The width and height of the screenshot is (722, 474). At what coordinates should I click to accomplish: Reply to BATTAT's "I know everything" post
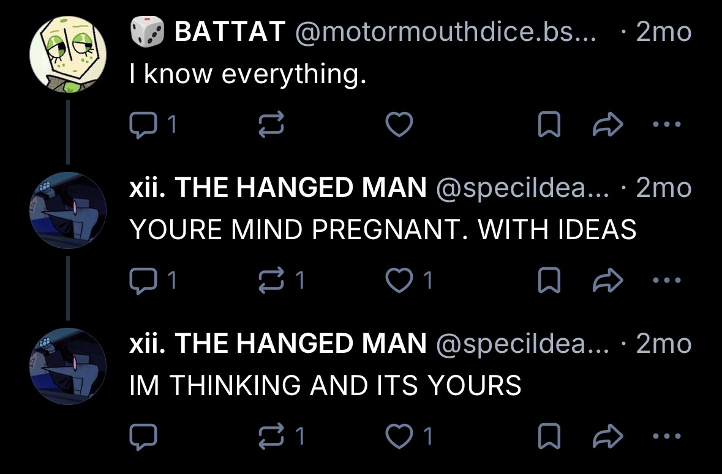[143, 125]
